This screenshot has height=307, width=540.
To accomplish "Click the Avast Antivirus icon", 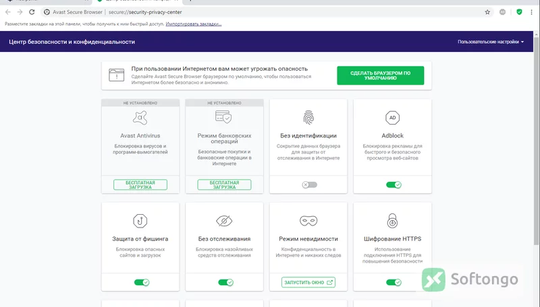I will [x=140, y=118].
